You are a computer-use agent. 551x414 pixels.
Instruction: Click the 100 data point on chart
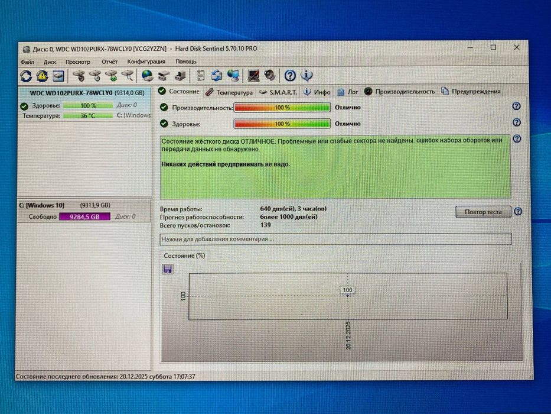347,295
